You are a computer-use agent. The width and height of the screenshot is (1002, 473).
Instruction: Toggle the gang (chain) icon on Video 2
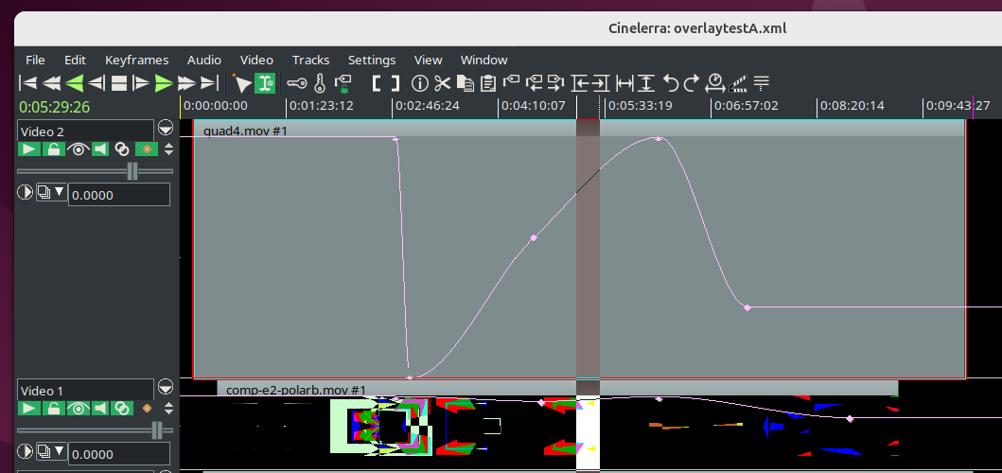point(122,149)
